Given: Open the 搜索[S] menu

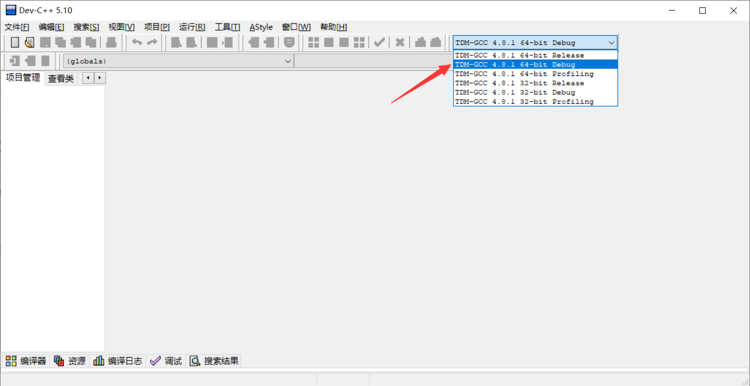Looking at the screenshot, I should click(x=86, y=27).
